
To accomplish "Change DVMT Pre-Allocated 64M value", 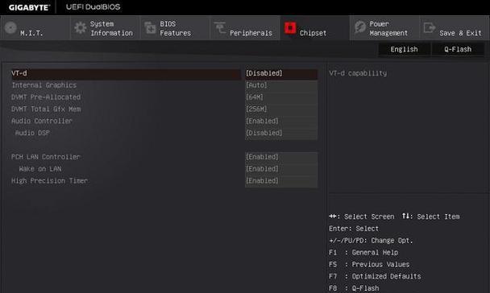I will (281, 97).
